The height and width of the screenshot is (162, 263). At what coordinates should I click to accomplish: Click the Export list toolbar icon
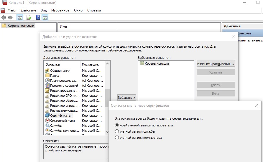tap(29, 18)
